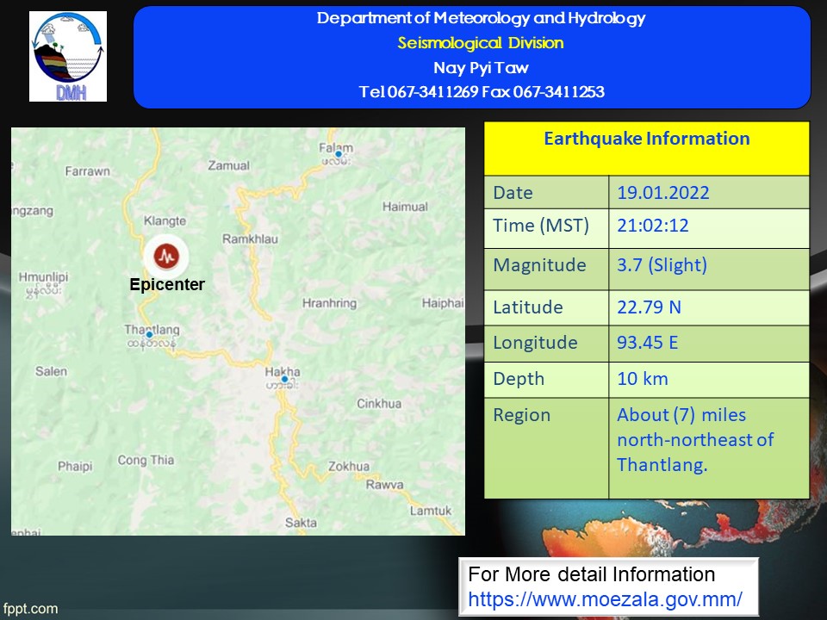The height and width of the screenshot is (620, 827).
Task: Click the Cinkhua label on the map
Action: coord(379,404)
